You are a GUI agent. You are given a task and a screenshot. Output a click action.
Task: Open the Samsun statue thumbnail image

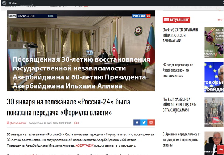pyautogui.click(x=214, y=112)
